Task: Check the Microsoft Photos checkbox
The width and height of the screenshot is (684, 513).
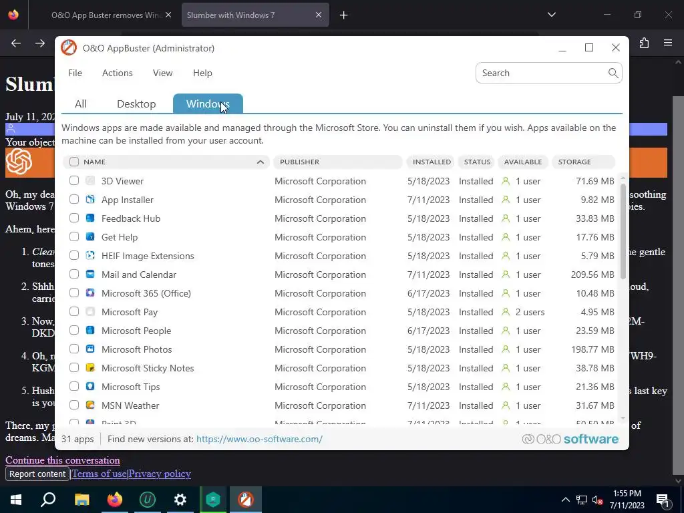Action: [x=74, y=349]
